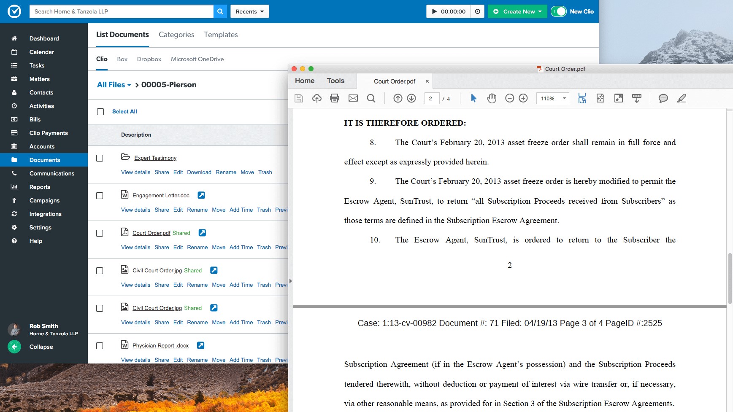Expand the All Files folder dropdown
The image size is (733, 412).
(113, 85)
